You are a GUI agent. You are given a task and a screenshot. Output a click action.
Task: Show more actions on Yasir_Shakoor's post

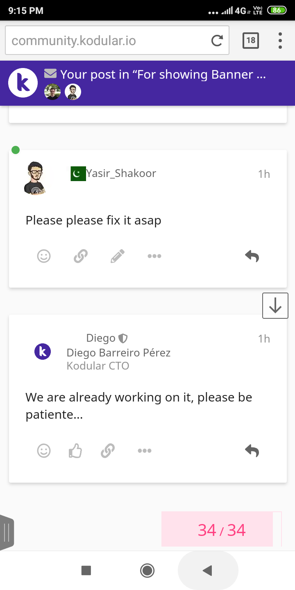(x=154, y=256)
